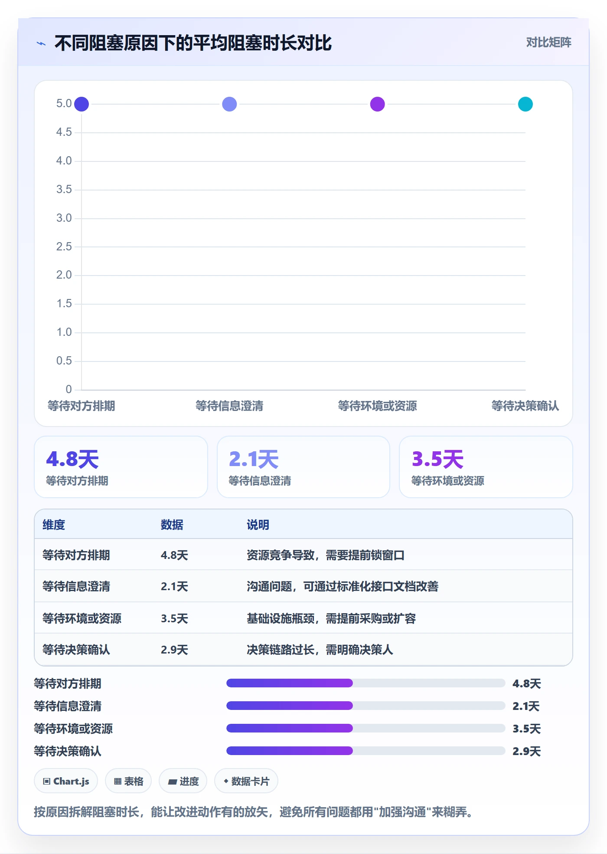Click the 维度 column header

tap(54, 525)
